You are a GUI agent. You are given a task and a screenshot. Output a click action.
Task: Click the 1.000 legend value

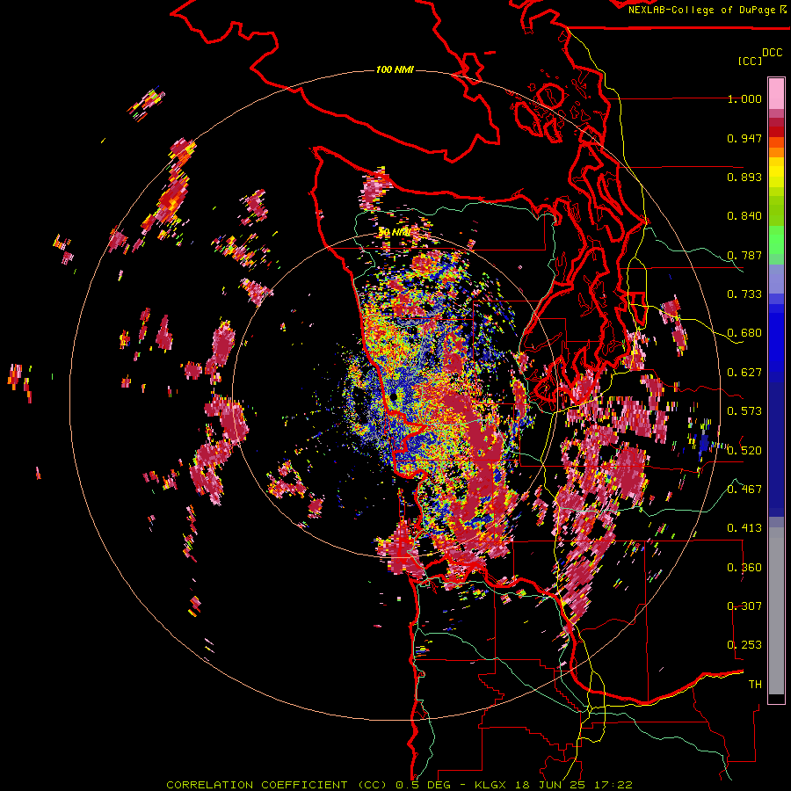pos(744,98)
